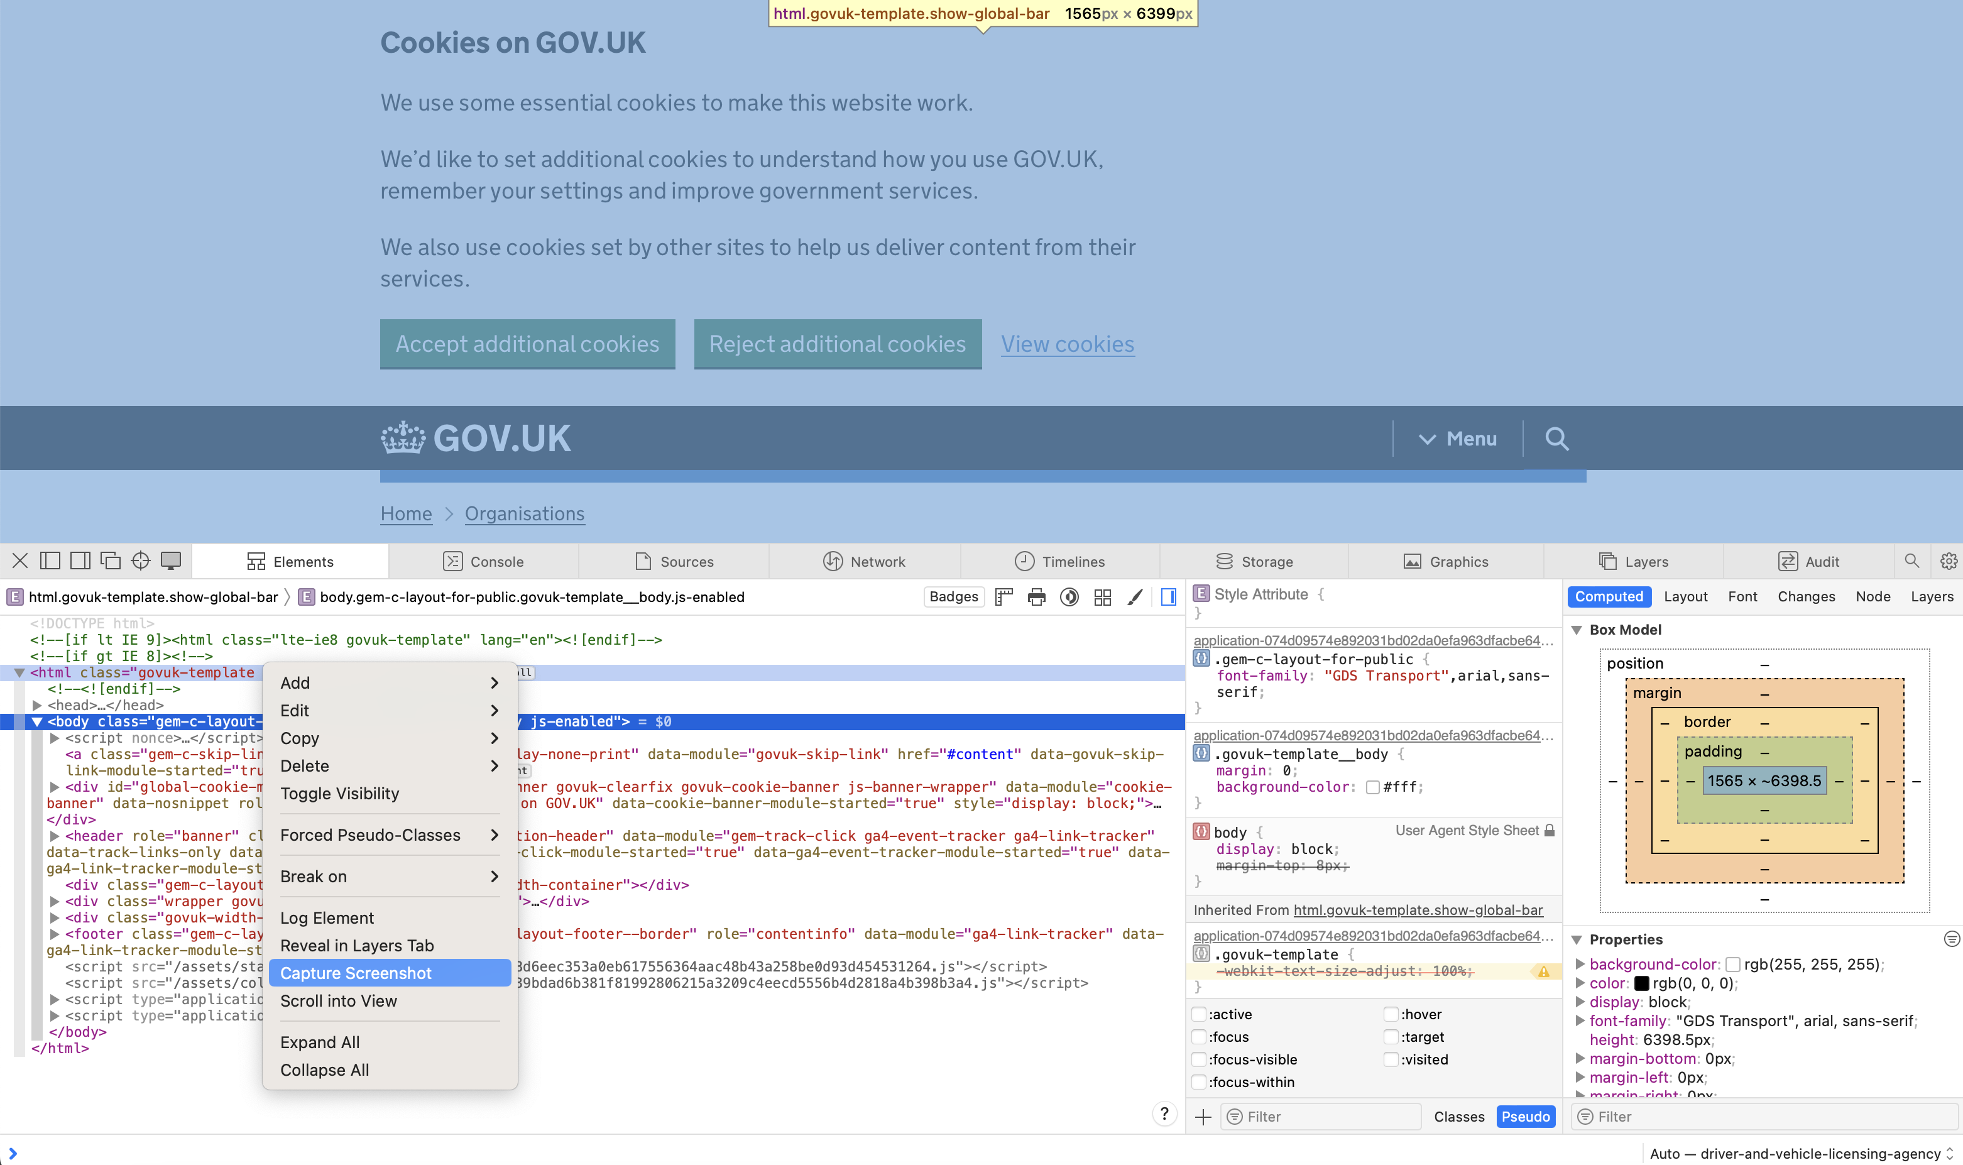This screenshot has width=1963, height=1165.
Task: Toggle rulers icon next to Badges
Action: coord(1004,596)
